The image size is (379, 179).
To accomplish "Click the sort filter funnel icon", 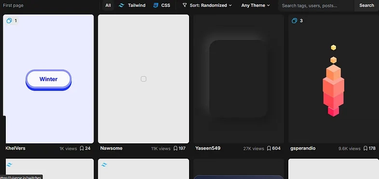I will click(x=185, y=5).
